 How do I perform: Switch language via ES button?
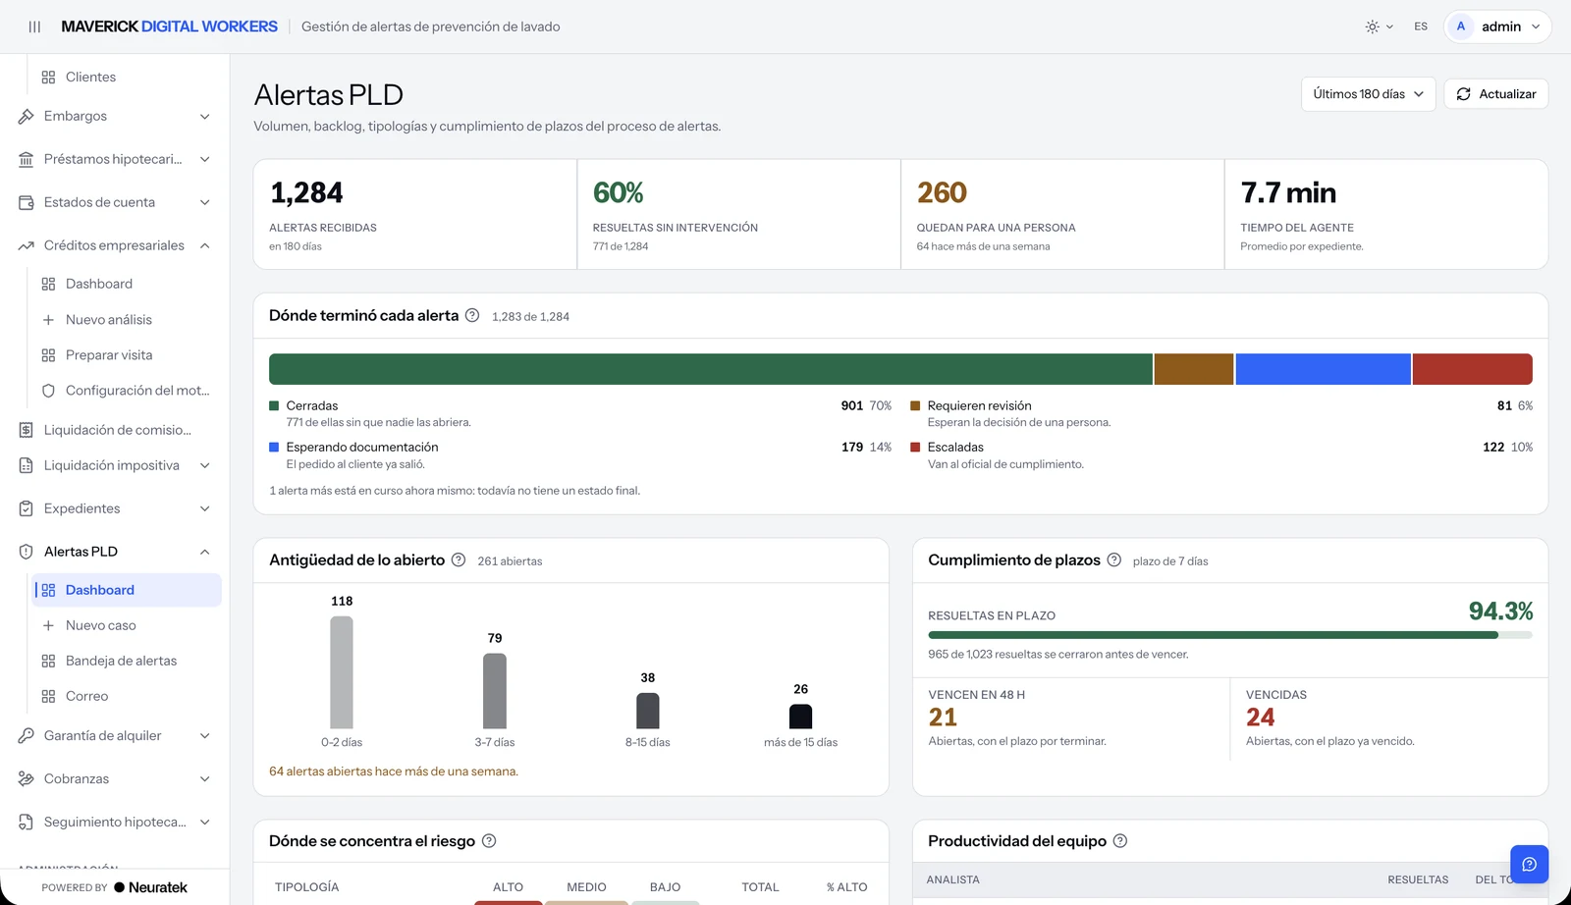[1421, 27]
